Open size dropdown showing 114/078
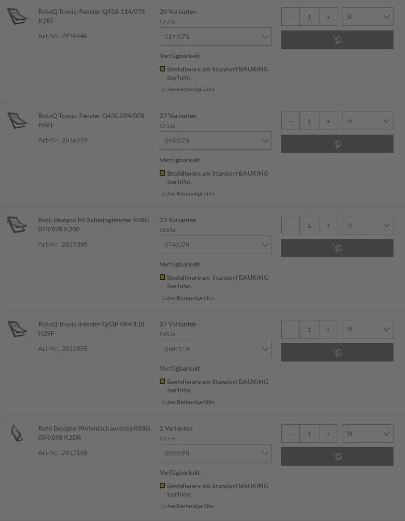 coord(215,36)
